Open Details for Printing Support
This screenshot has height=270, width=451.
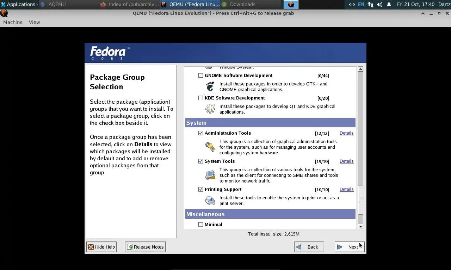coord(346,189)
